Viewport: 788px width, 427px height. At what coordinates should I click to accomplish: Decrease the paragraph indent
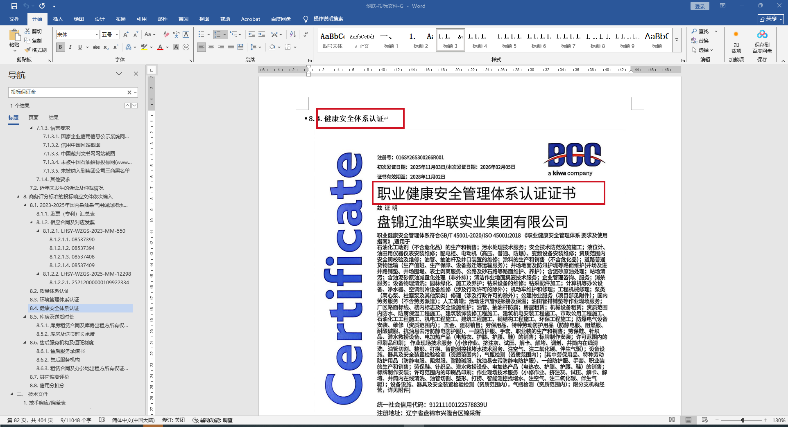252,34
